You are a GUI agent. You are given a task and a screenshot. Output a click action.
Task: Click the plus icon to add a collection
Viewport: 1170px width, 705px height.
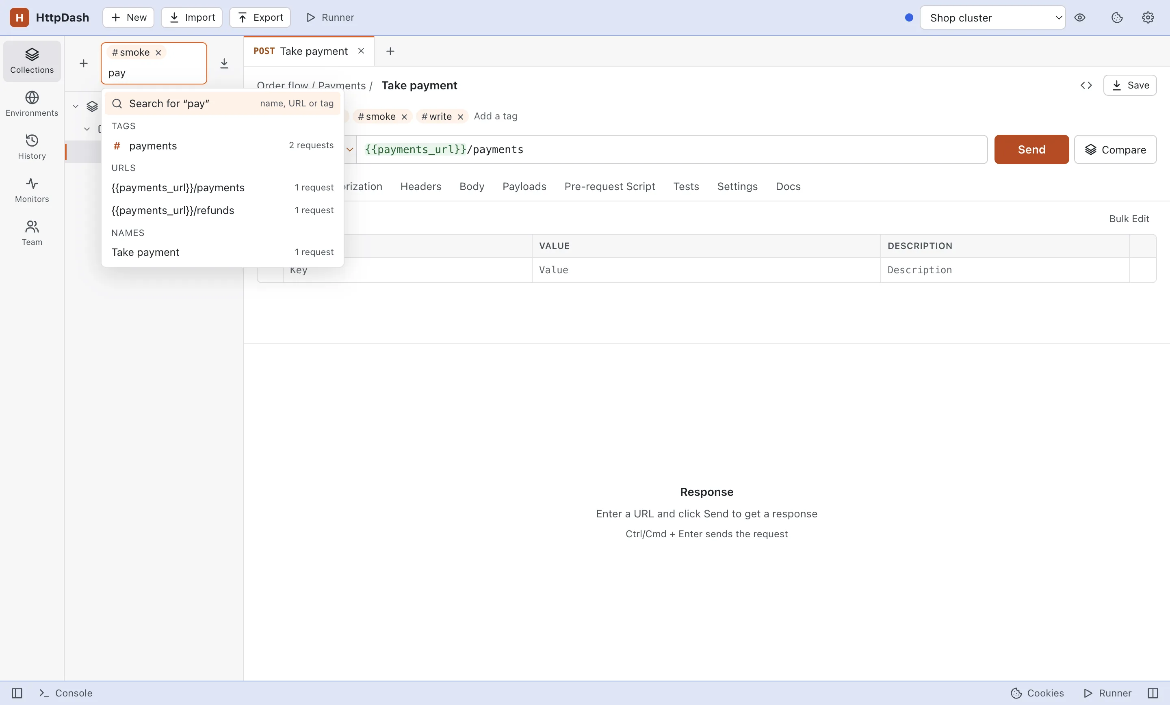click(84, 63)
